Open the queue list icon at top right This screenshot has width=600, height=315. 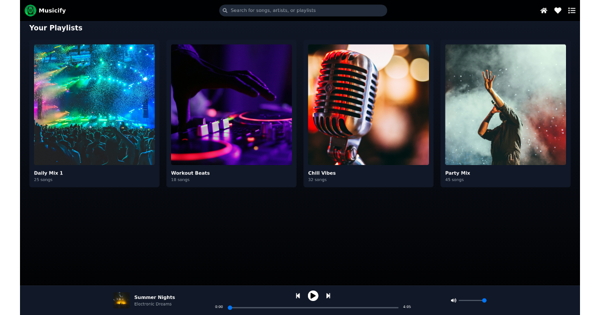pos(571,10)
